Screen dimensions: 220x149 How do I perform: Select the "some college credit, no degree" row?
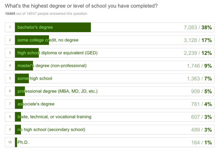point(110,40)
